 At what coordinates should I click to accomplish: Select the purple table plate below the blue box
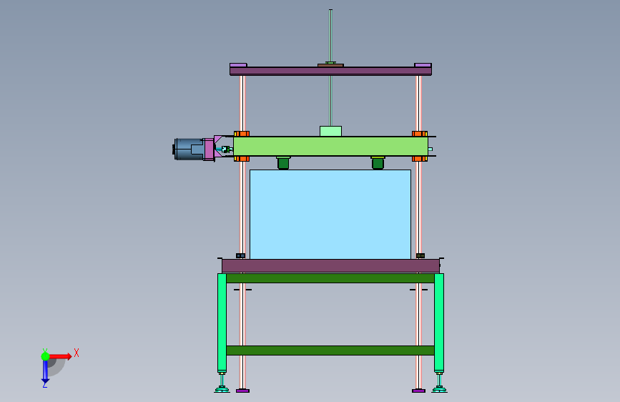(330, 266)
